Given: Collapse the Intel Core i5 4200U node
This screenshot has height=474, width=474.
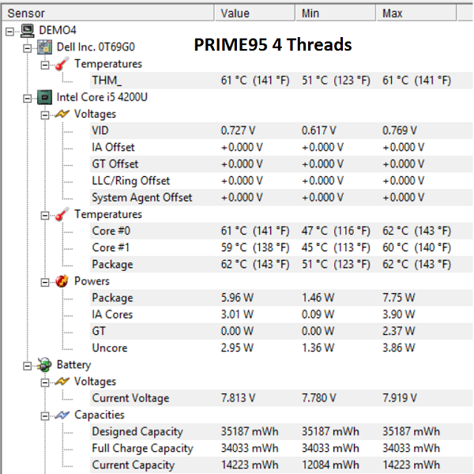Looking at the screenshot, I should click(27, 98).
